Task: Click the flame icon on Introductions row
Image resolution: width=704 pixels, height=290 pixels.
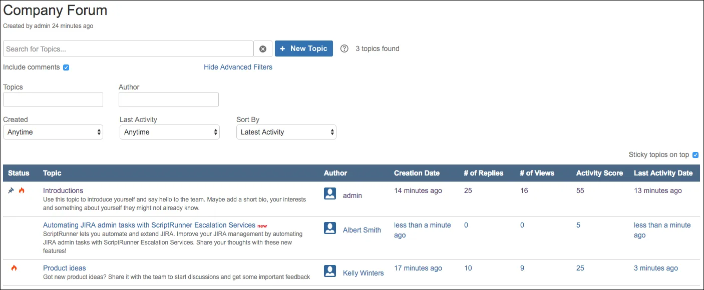Action: coord(22,190)
